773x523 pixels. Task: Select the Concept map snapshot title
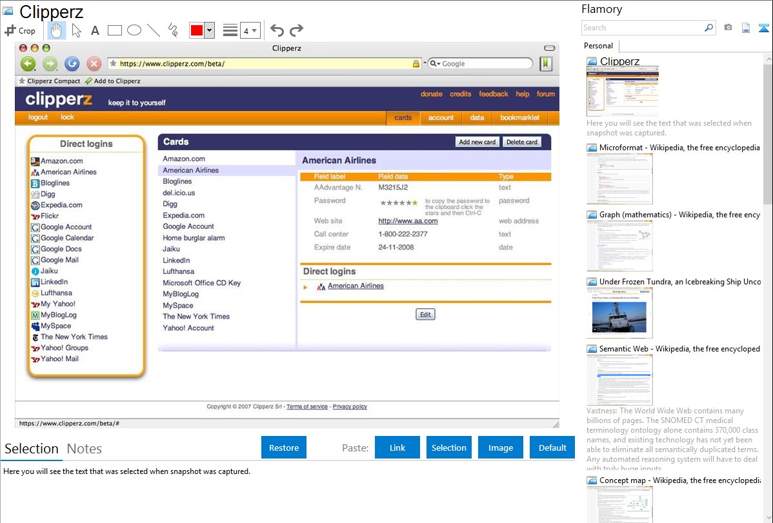click(x=680, y=480)
